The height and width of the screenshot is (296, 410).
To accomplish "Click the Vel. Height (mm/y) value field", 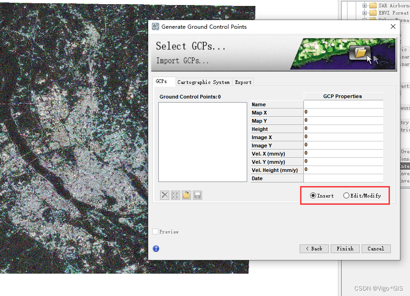I will 343,170.
